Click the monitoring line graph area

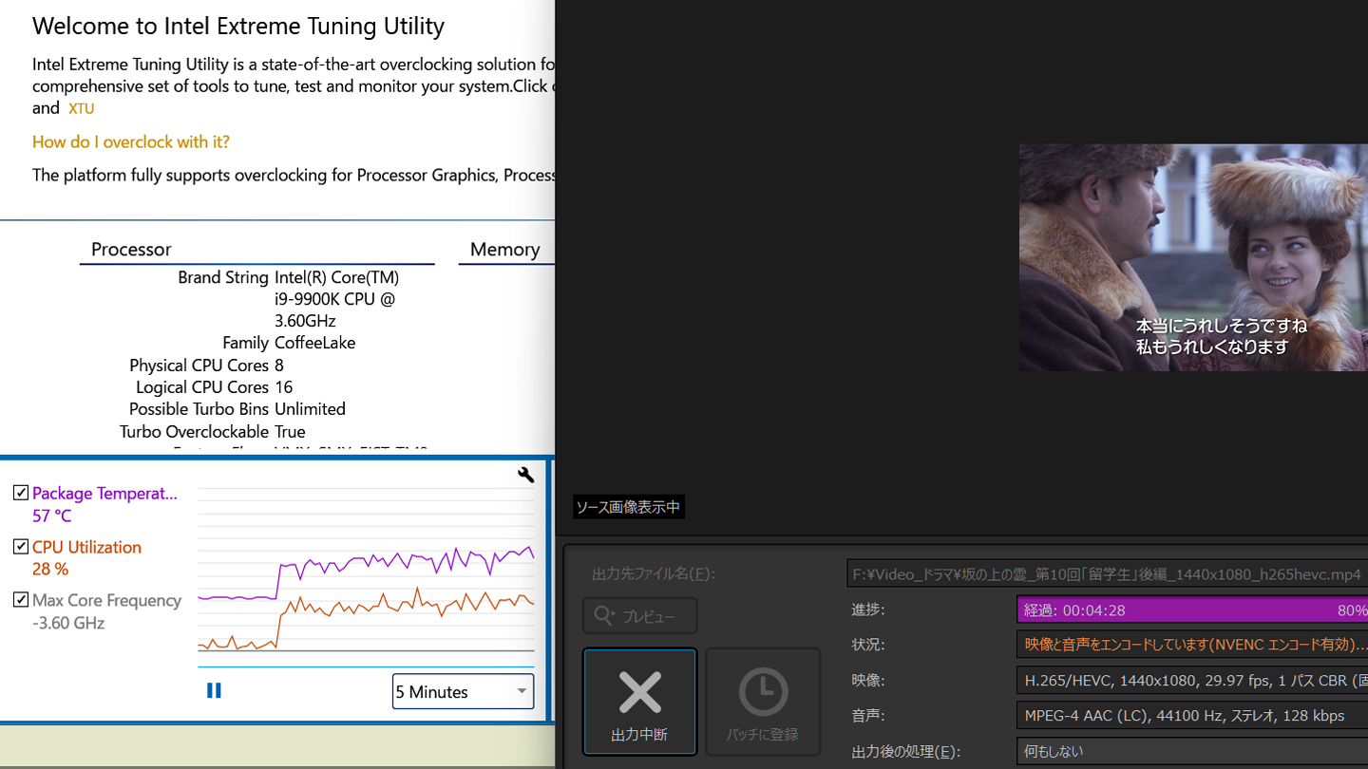click(x=366, y=571)
